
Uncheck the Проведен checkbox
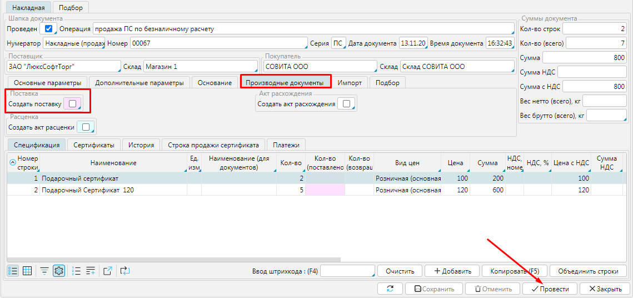48,28
